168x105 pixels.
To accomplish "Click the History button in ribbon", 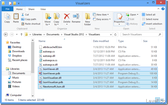I will pos(132,24).
